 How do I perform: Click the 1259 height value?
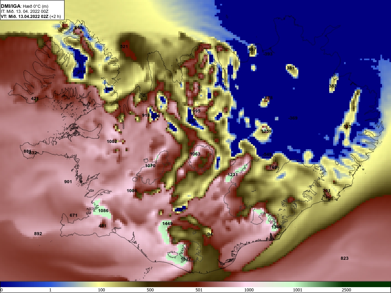266,131
